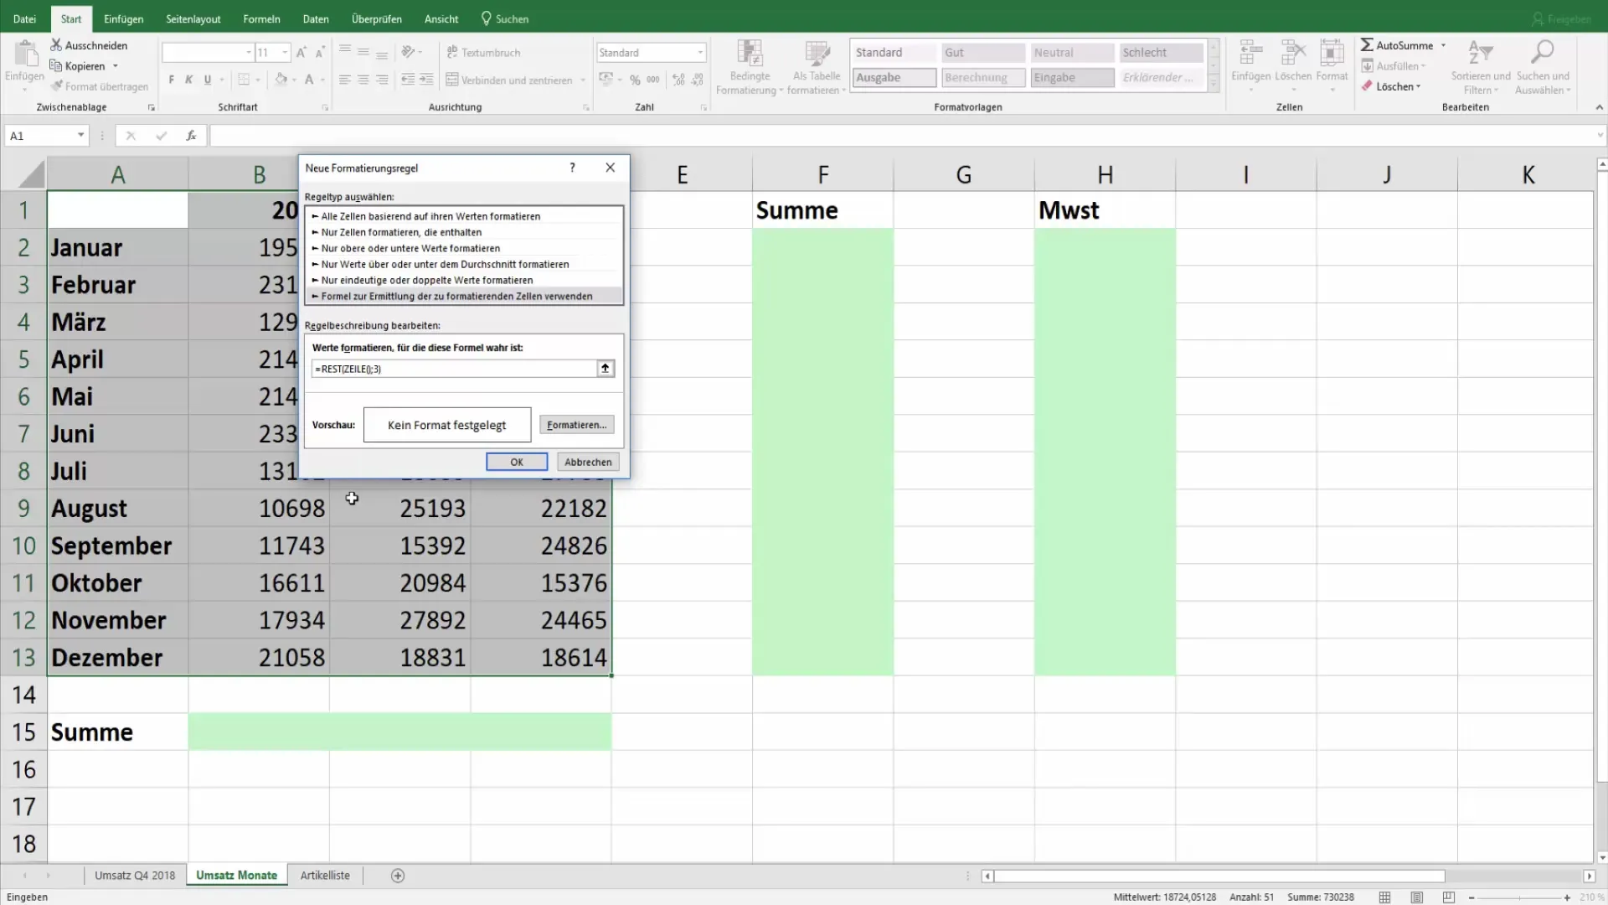Image resolution: width=1608 pixels, height=905 pixels.
Task: Click AutoSumme sigma icon
Action: click(1367, 45)
